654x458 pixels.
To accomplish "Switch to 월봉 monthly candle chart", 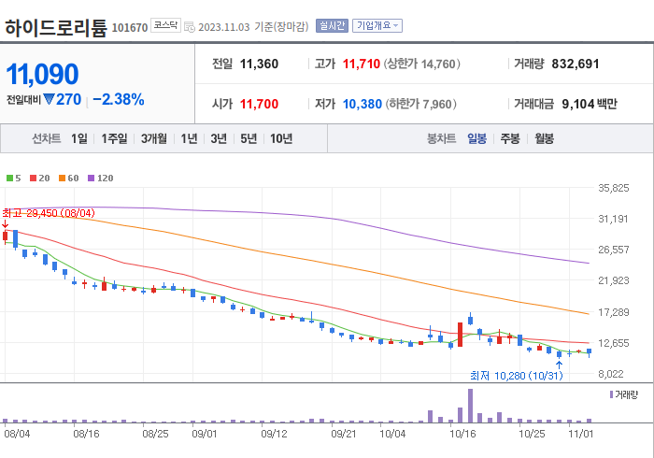I will click(x=545, y=138).
